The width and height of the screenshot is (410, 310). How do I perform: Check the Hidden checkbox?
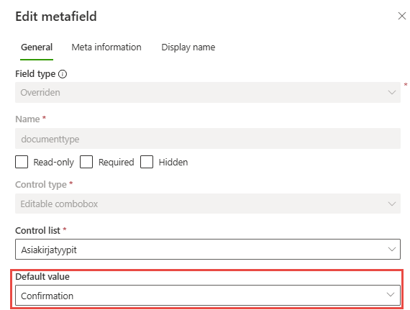147,162
